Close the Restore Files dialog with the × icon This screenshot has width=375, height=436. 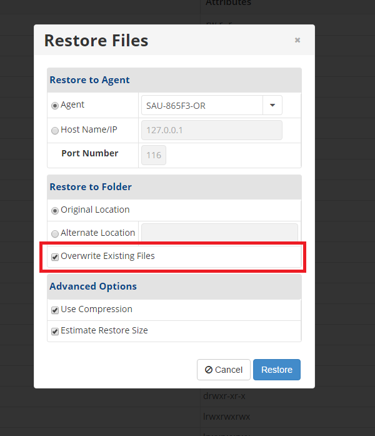297,40
